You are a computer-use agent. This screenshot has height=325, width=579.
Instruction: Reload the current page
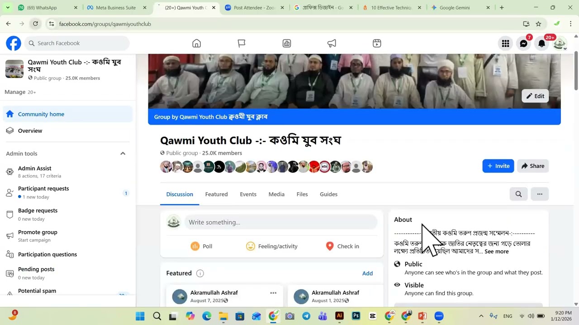35,24
